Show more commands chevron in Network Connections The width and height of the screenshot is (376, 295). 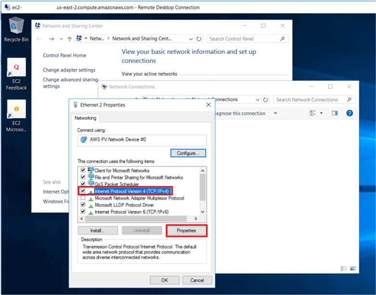(276, 113)
